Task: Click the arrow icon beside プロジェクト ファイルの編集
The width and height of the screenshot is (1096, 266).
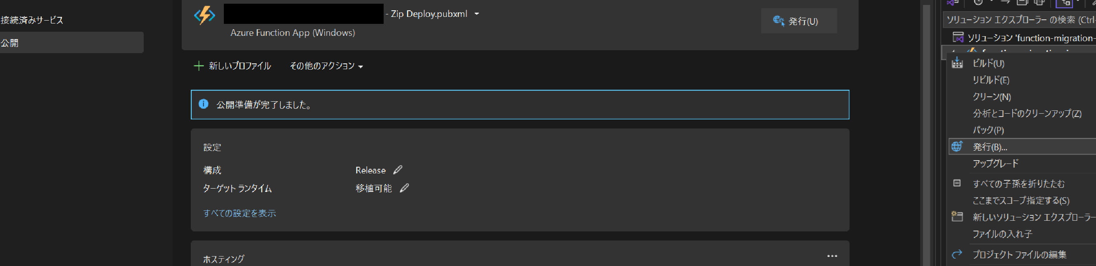Action: coord(957,254)
